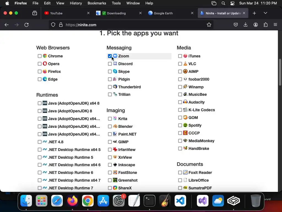Open the list all tabs dropdown
Image resolution: width=282 pixels, height=212 pixels.
coord(265,13)
